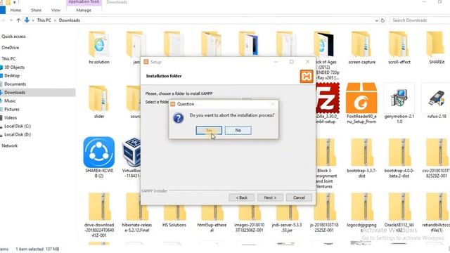Choose No in the Question dialog
Screen dimensions: 450x253
coord(238,130)
